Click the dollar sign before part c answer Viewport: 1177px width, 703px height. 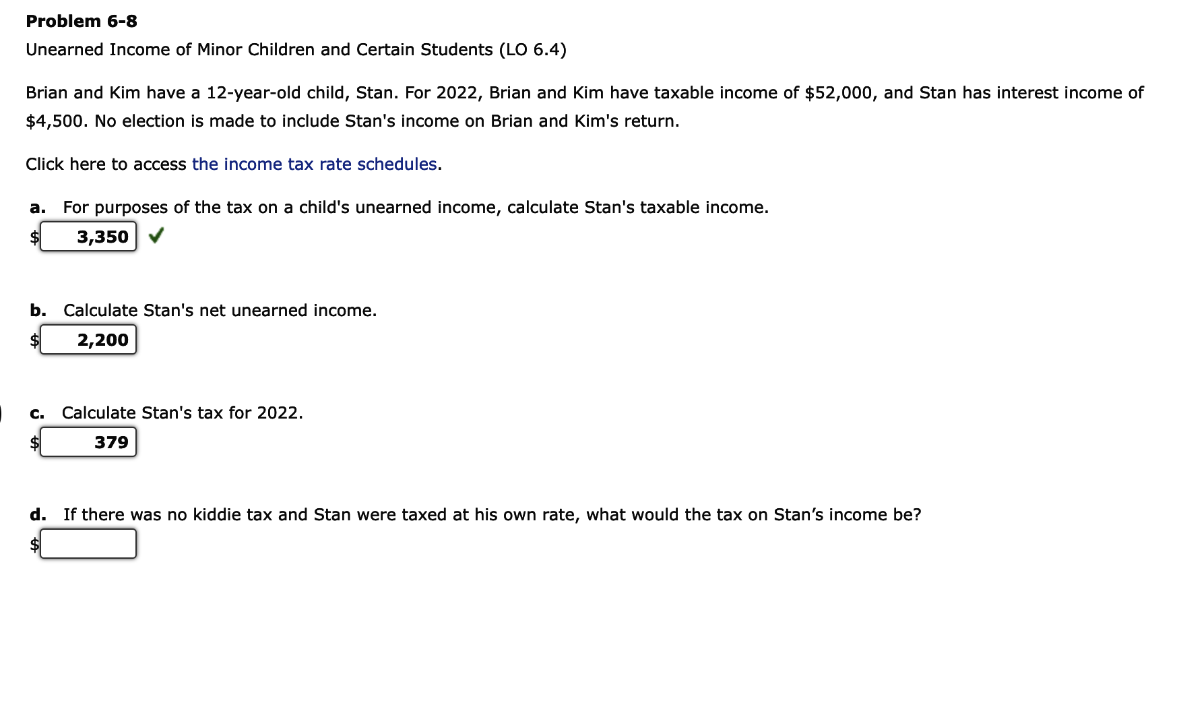34,445
